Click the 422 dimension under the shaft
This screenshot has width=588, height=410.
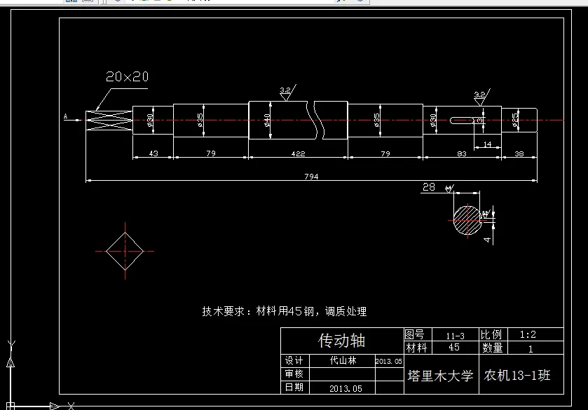(x=299, y=153)
